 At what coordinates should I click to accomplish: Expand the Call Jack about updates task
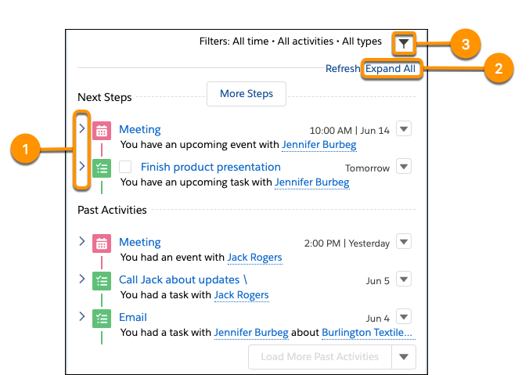click(x=82, y=279)
